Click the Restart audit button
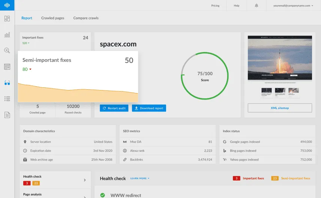The image size is (321, 198). pos(114,108)
